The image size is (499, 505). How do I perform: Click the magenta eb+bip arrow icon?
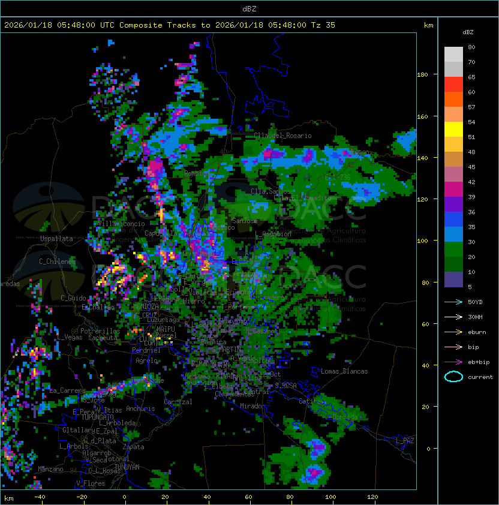pos(453,362)
